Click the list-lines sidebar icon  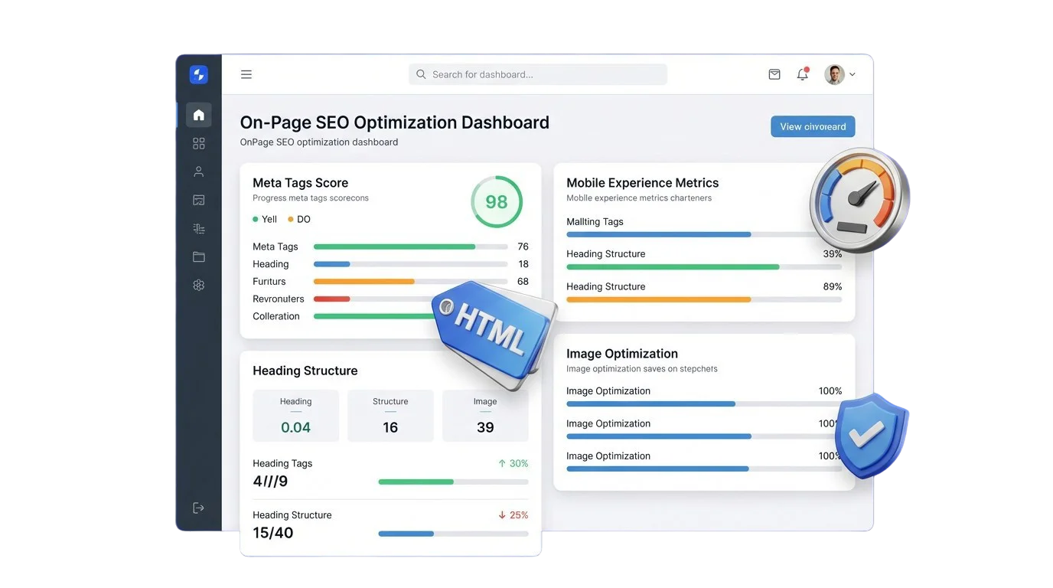coord(199,228)
